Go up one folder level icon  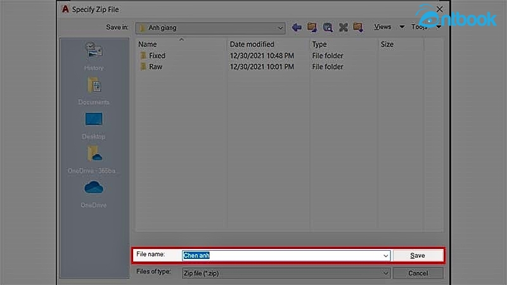point(312,27)
